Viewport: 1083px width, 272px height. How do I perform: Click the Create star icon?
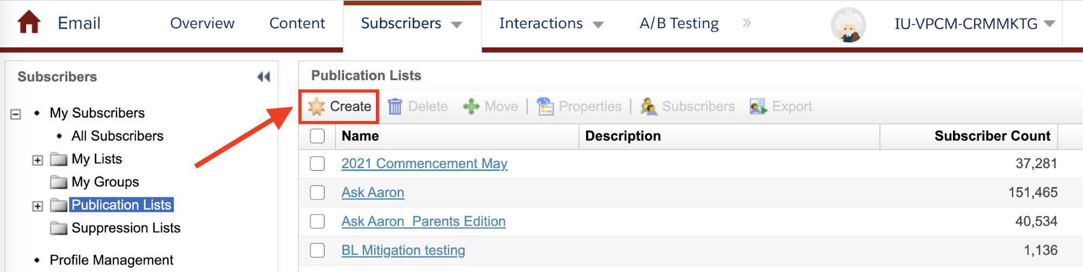(316, 107)
